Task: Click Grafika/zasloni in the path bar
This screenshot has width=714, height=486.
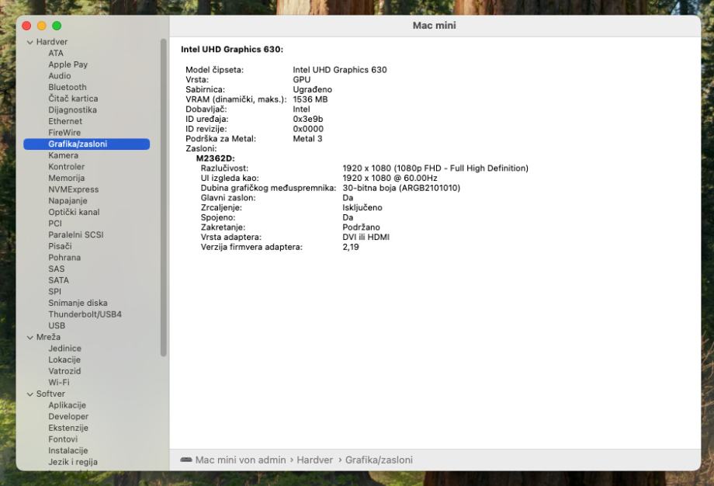Action: pyautogui.click(x=379, y=460)
